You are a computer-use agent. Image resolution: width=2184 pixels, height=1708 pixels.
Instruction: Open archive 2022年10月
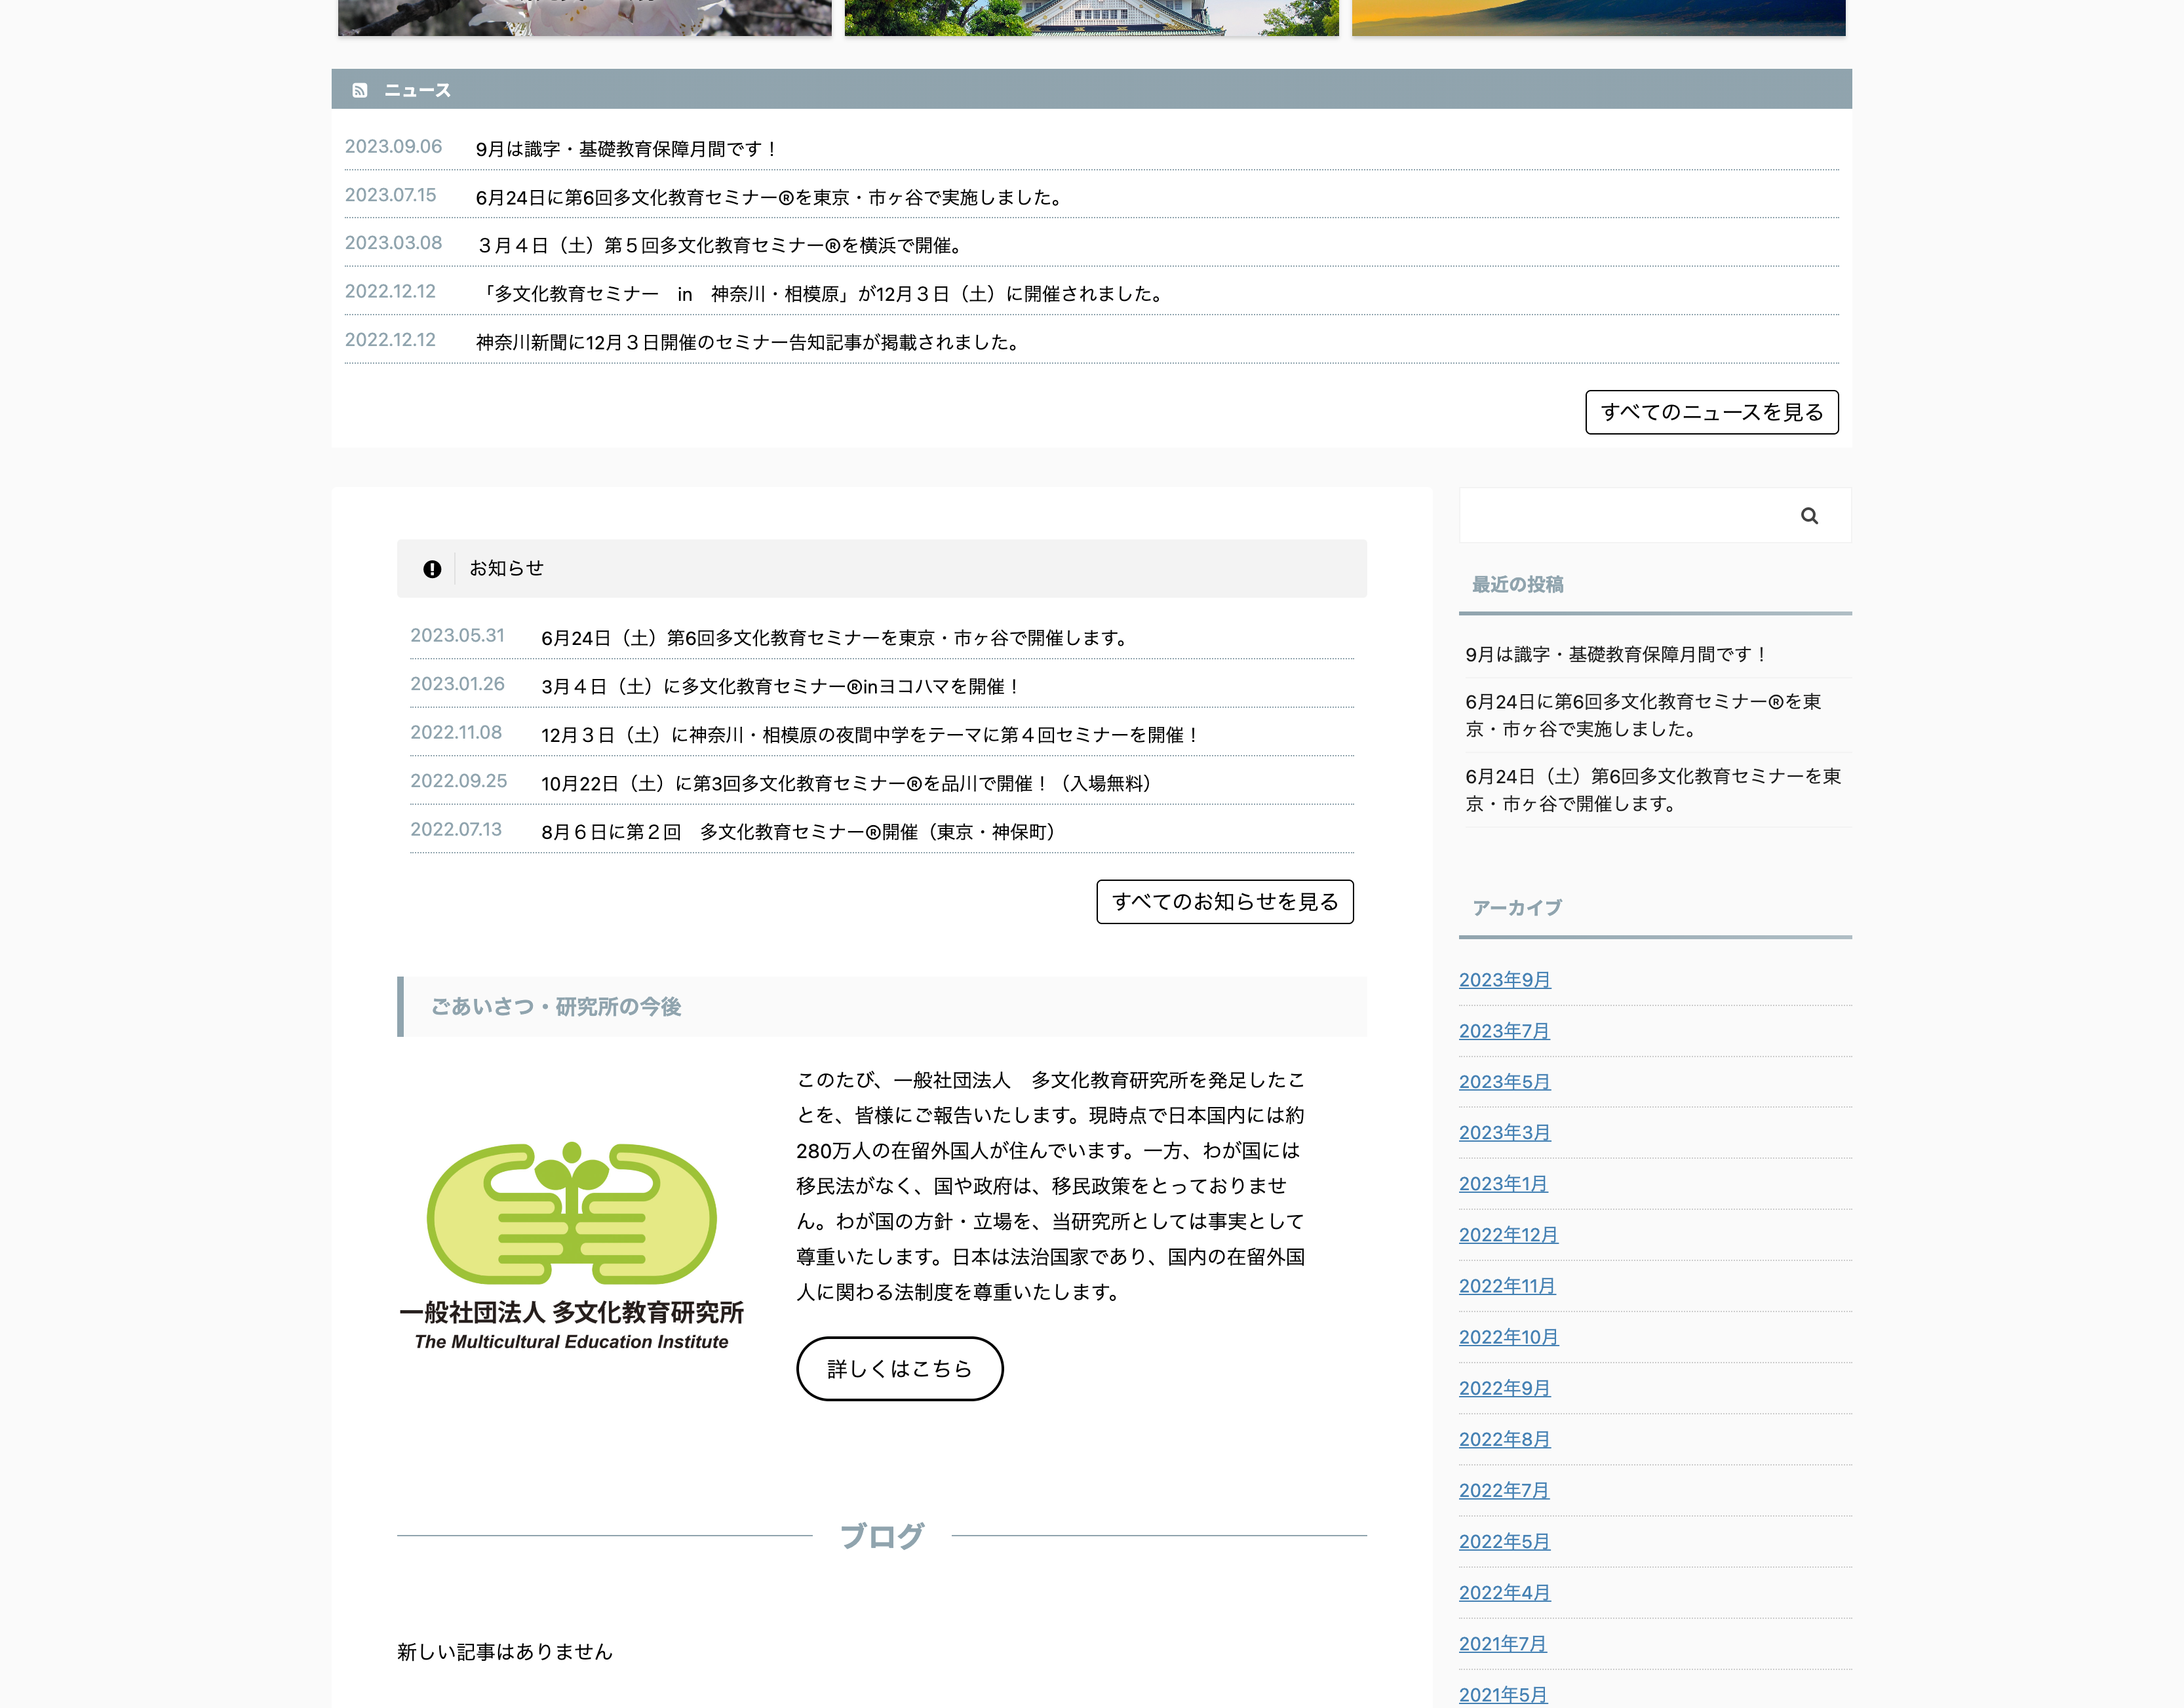click(x=1508, y=1337)
